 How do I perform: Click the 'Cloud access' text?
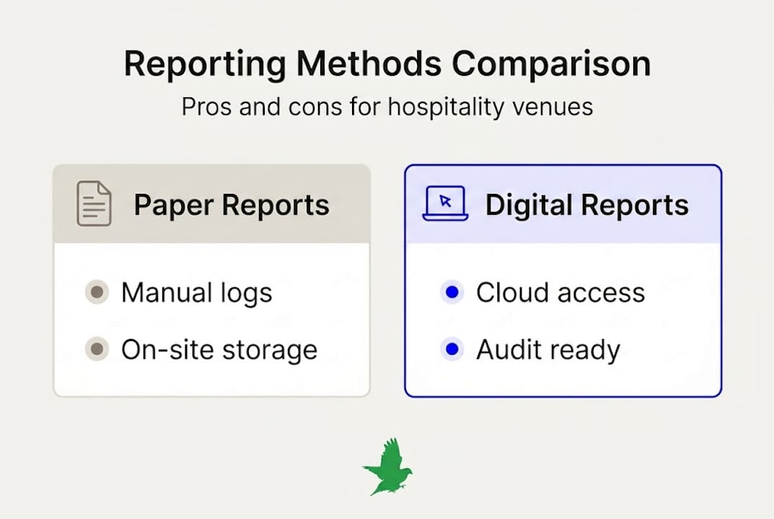[x=560, y=293]
